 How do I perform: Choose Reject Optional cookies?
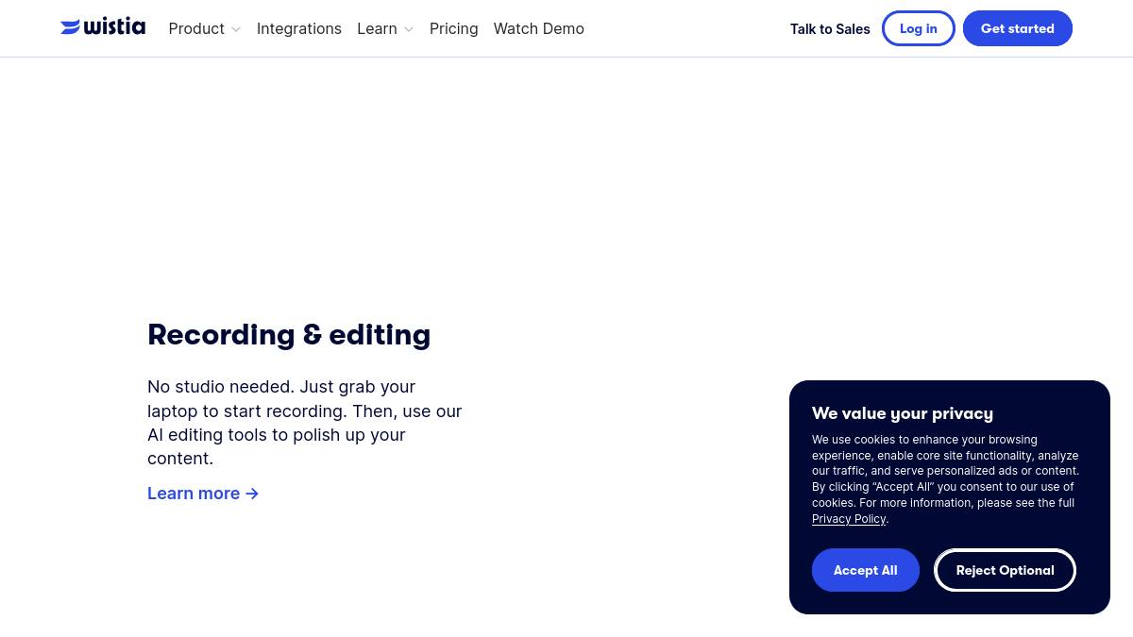click(1005, 570)
